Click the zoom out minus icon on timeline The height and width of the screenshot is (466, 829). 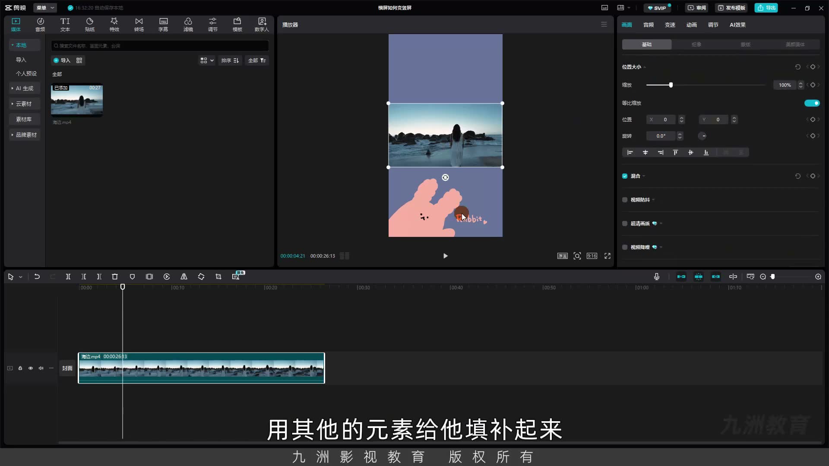(x=763, y=277)
